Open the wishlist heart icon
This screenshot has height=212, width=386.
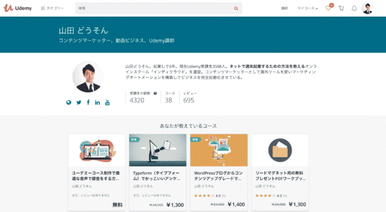click(x=328, y=8)
